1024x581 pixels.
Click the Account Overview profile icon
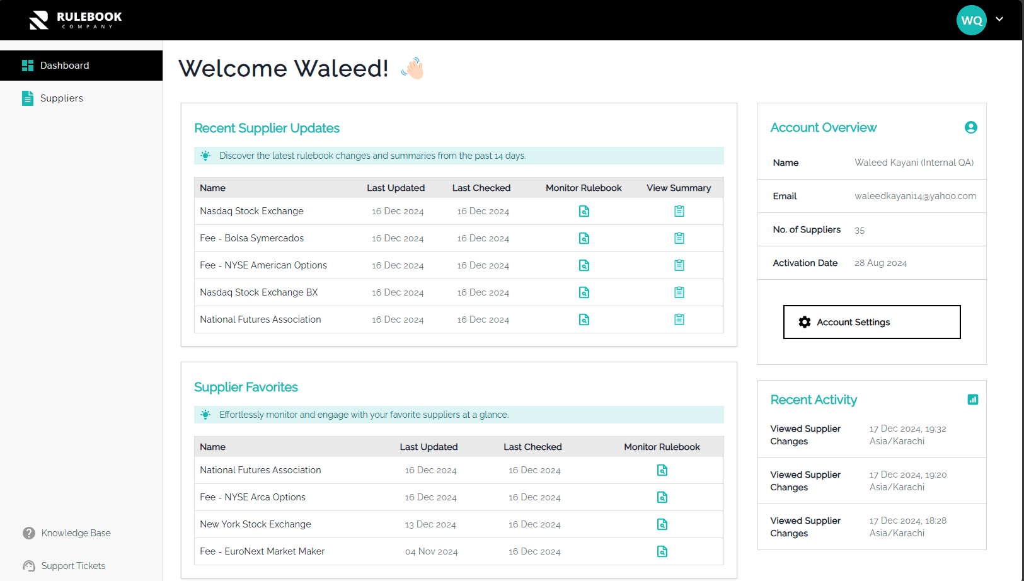[970, 127]
